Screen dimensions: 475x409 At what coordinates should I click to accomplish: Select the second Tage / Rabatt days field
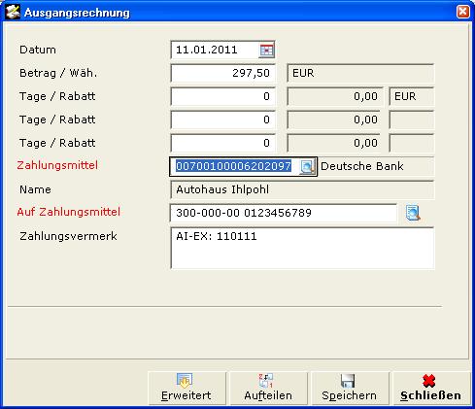(x=222, y=119)
